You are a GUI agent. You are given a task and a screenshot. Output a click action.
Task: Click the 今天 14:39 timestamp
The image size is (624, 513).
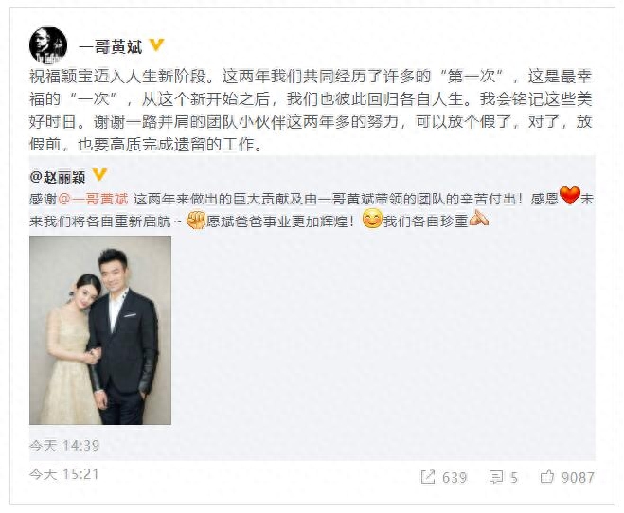(x=64, y=446)
